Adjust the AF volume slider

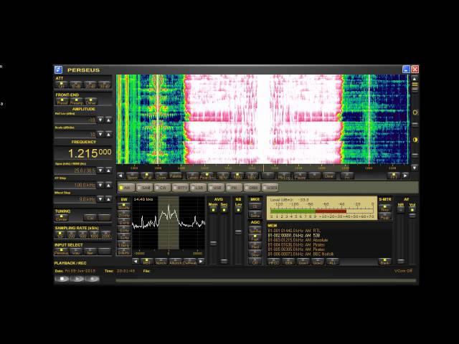pos(412,216)
